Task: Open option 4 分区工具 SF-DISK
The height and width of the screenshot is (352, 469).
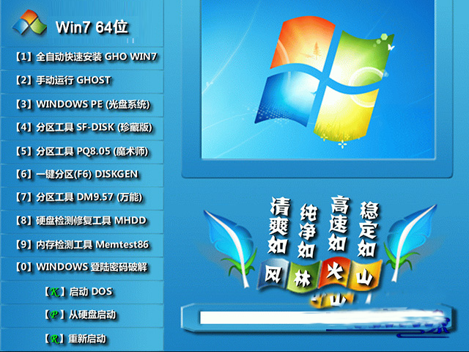Action: pyautogui.click(x=82, y=128)
